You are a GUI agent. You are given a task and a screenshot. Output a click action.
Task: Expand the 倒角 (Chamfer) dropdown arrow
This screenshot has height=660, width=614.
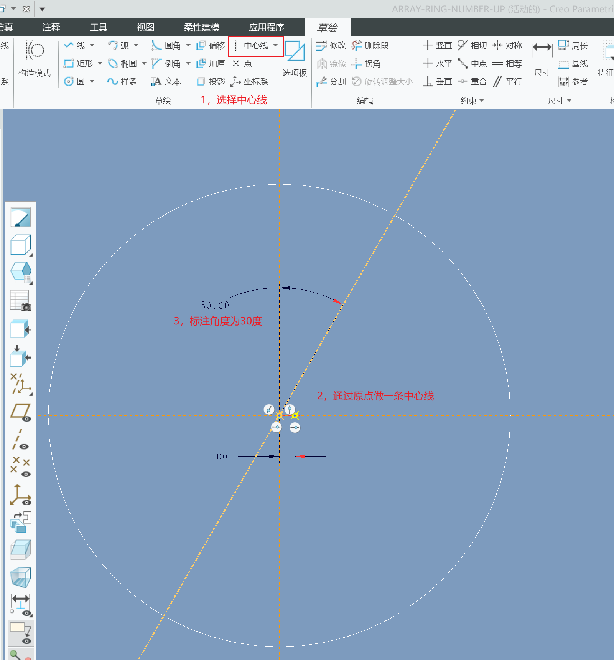[188, 63]
